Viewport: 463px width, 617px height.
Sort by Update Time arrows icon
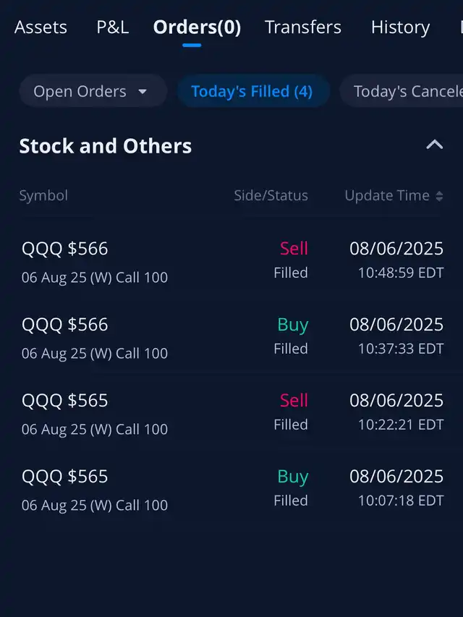coord(439,196)
